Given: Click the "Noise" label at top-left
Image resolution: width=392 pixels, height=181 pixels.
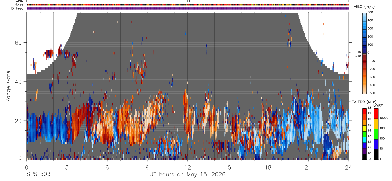Looking at the screenshot, I should (19, 4).
